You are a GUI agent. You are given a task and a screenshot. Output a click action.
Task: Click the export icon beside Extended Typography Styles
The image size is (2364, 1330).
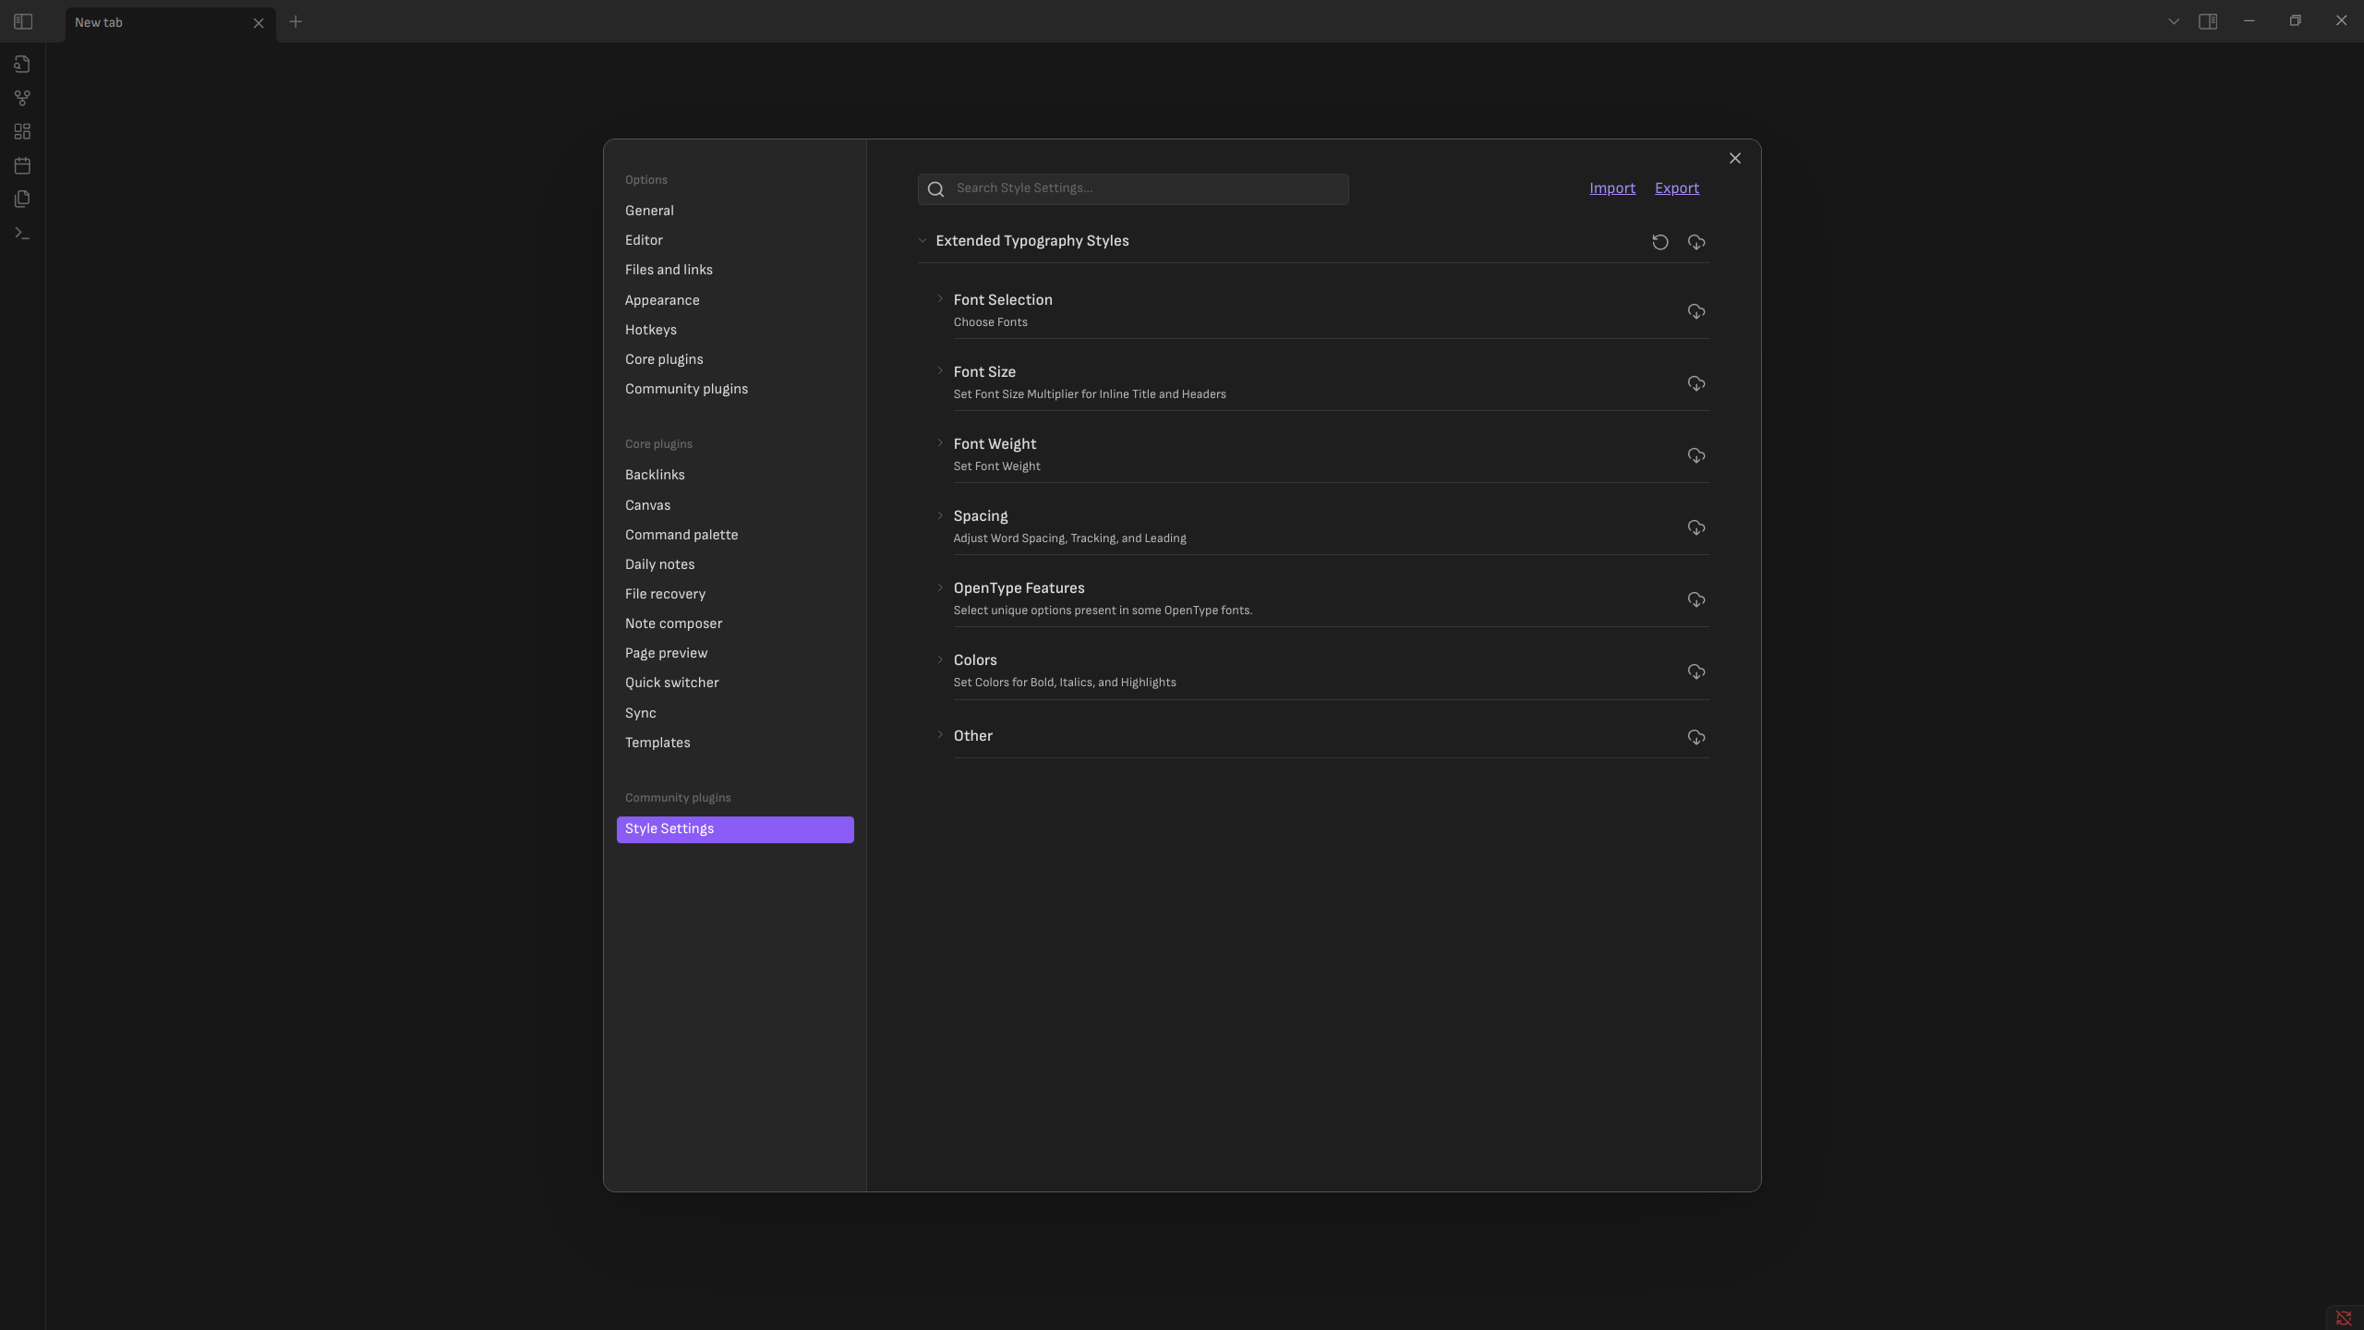1695,242
